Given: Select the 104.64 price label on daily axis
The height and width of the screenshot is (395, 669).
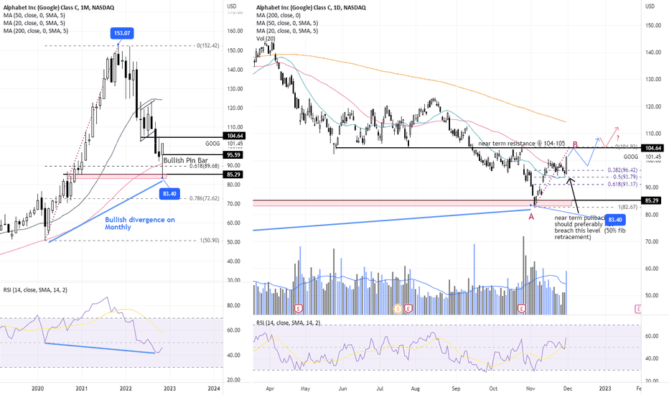Looking at the screenshot, I should click(x=651, y=148).
